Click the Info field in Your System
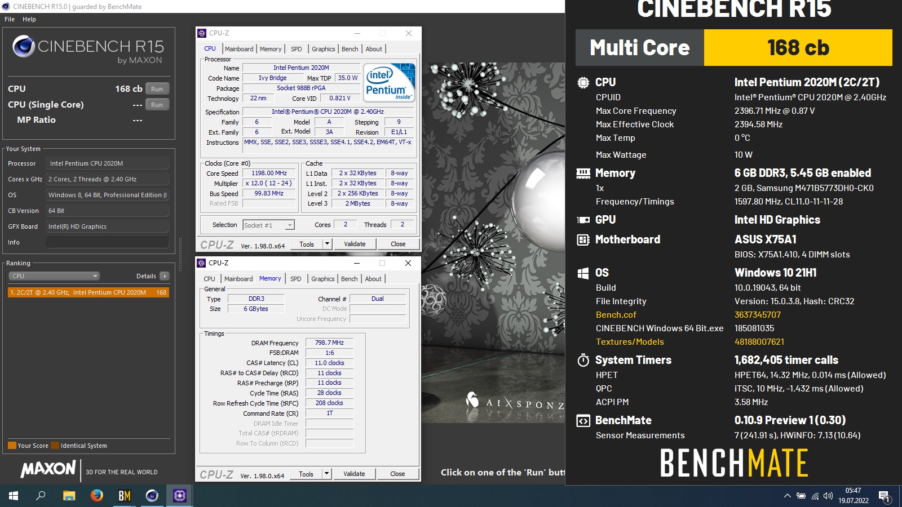The width and height of the screenshot is (902, 507). (x=107, y=242)
